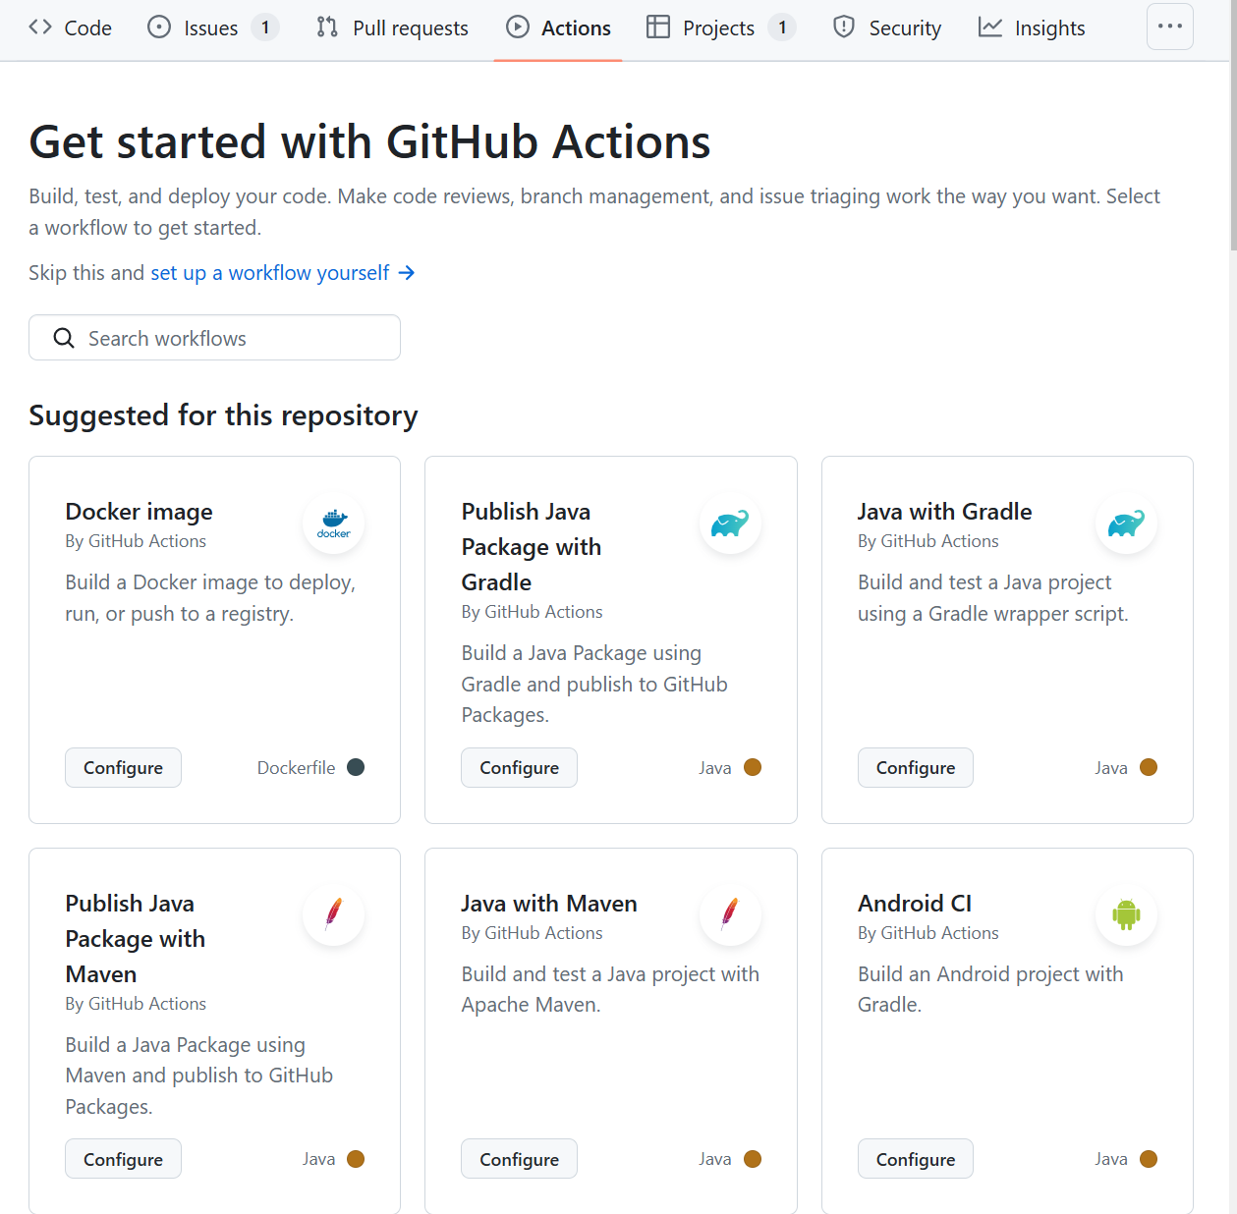The width and height of the screenshot is (1237, 1214).
Task: Click the play circle icon beside Actions
Action: coord(518,28)
